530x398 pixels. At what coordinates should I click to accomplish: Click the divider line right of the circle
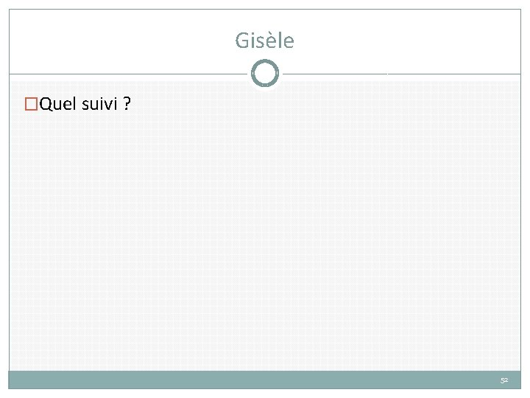point(397,74)
